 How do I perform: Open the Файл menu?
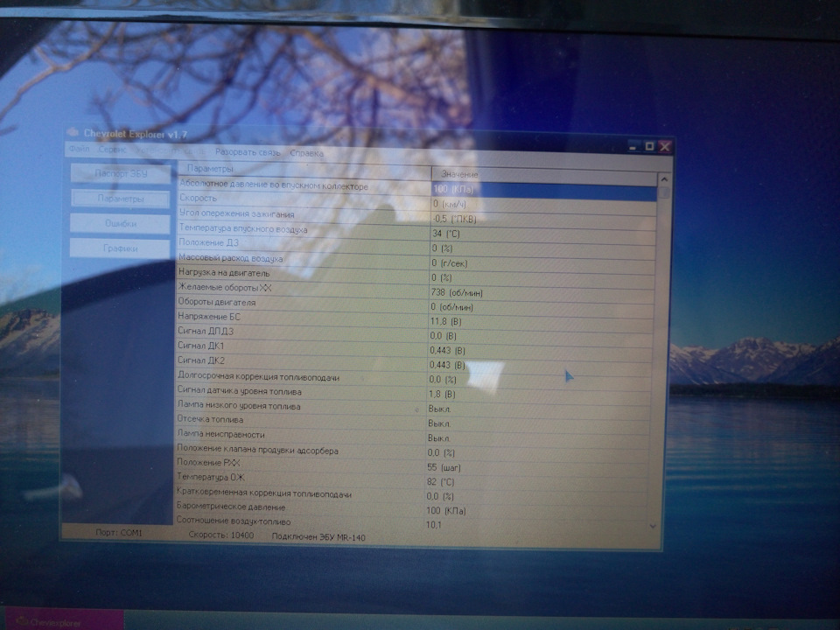coord(79,150)
